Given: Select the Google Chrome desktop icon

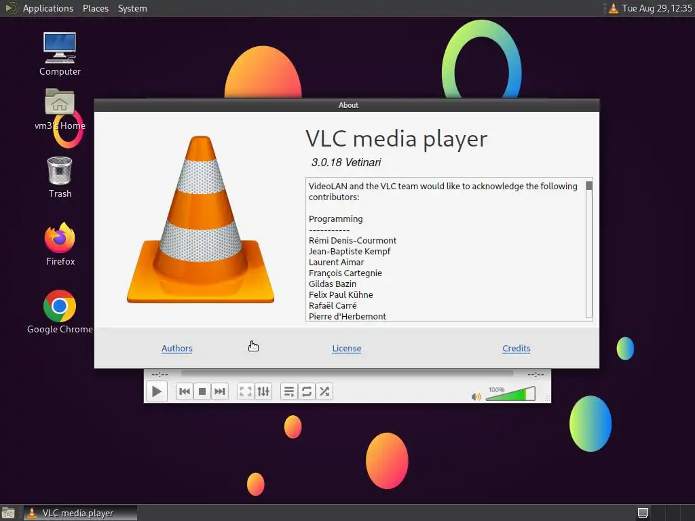Looking at the screenshot, I should pos(60,312).
